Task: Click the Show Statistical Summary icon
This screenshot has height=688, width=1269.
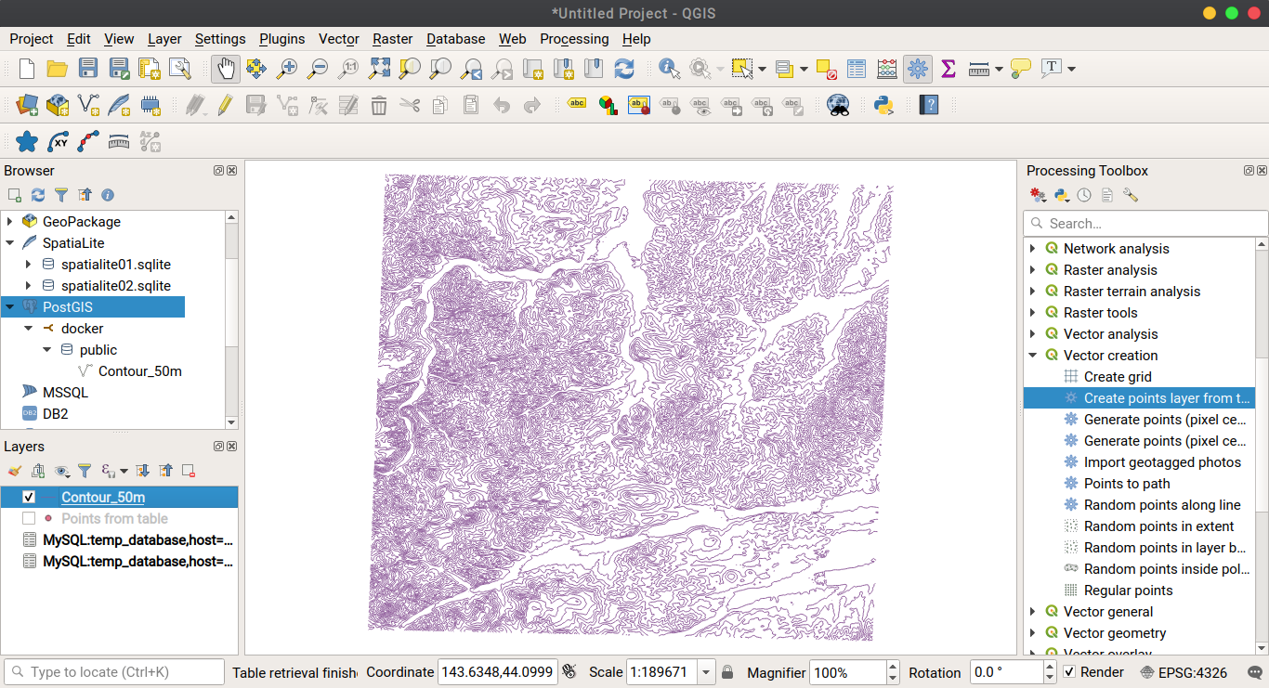Action: pos(947,69)
